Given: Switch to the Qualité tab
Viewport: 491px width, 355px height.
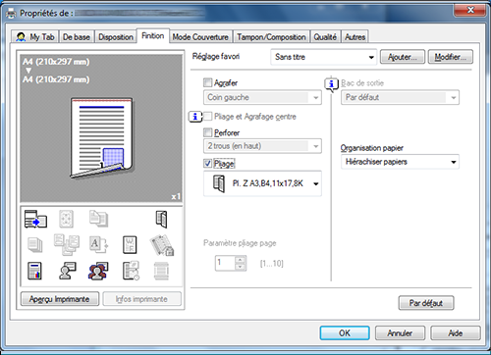Looking at the screenshot, I should pos(325,37).
